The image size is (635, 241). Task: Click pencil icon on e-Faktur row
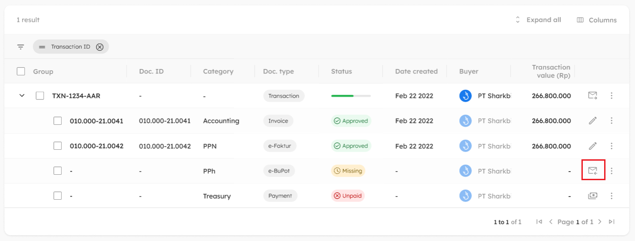point(593,146)
